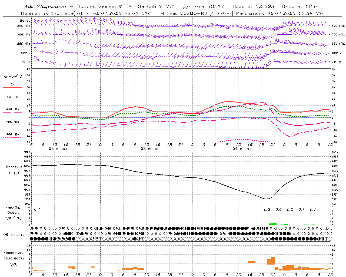The height and width of the screenshot is (277, 346).
Task: Click the '0.2' precipitation amount value
Action: (290, 209)
